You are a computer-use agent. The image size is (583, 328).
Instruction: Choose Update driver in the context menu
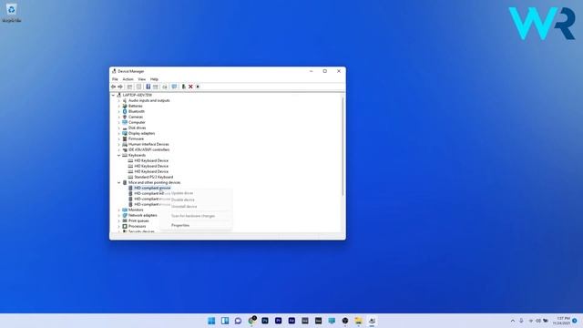182,193
